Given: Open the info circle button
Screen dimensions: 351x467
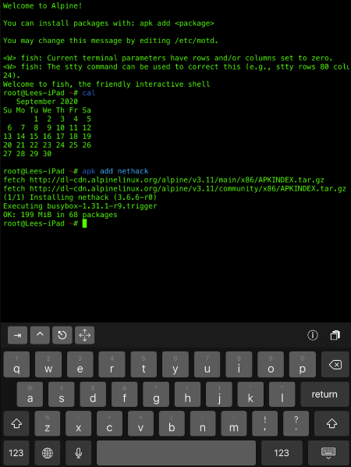Looking at the screenshot, I should (x=312, y=335).
